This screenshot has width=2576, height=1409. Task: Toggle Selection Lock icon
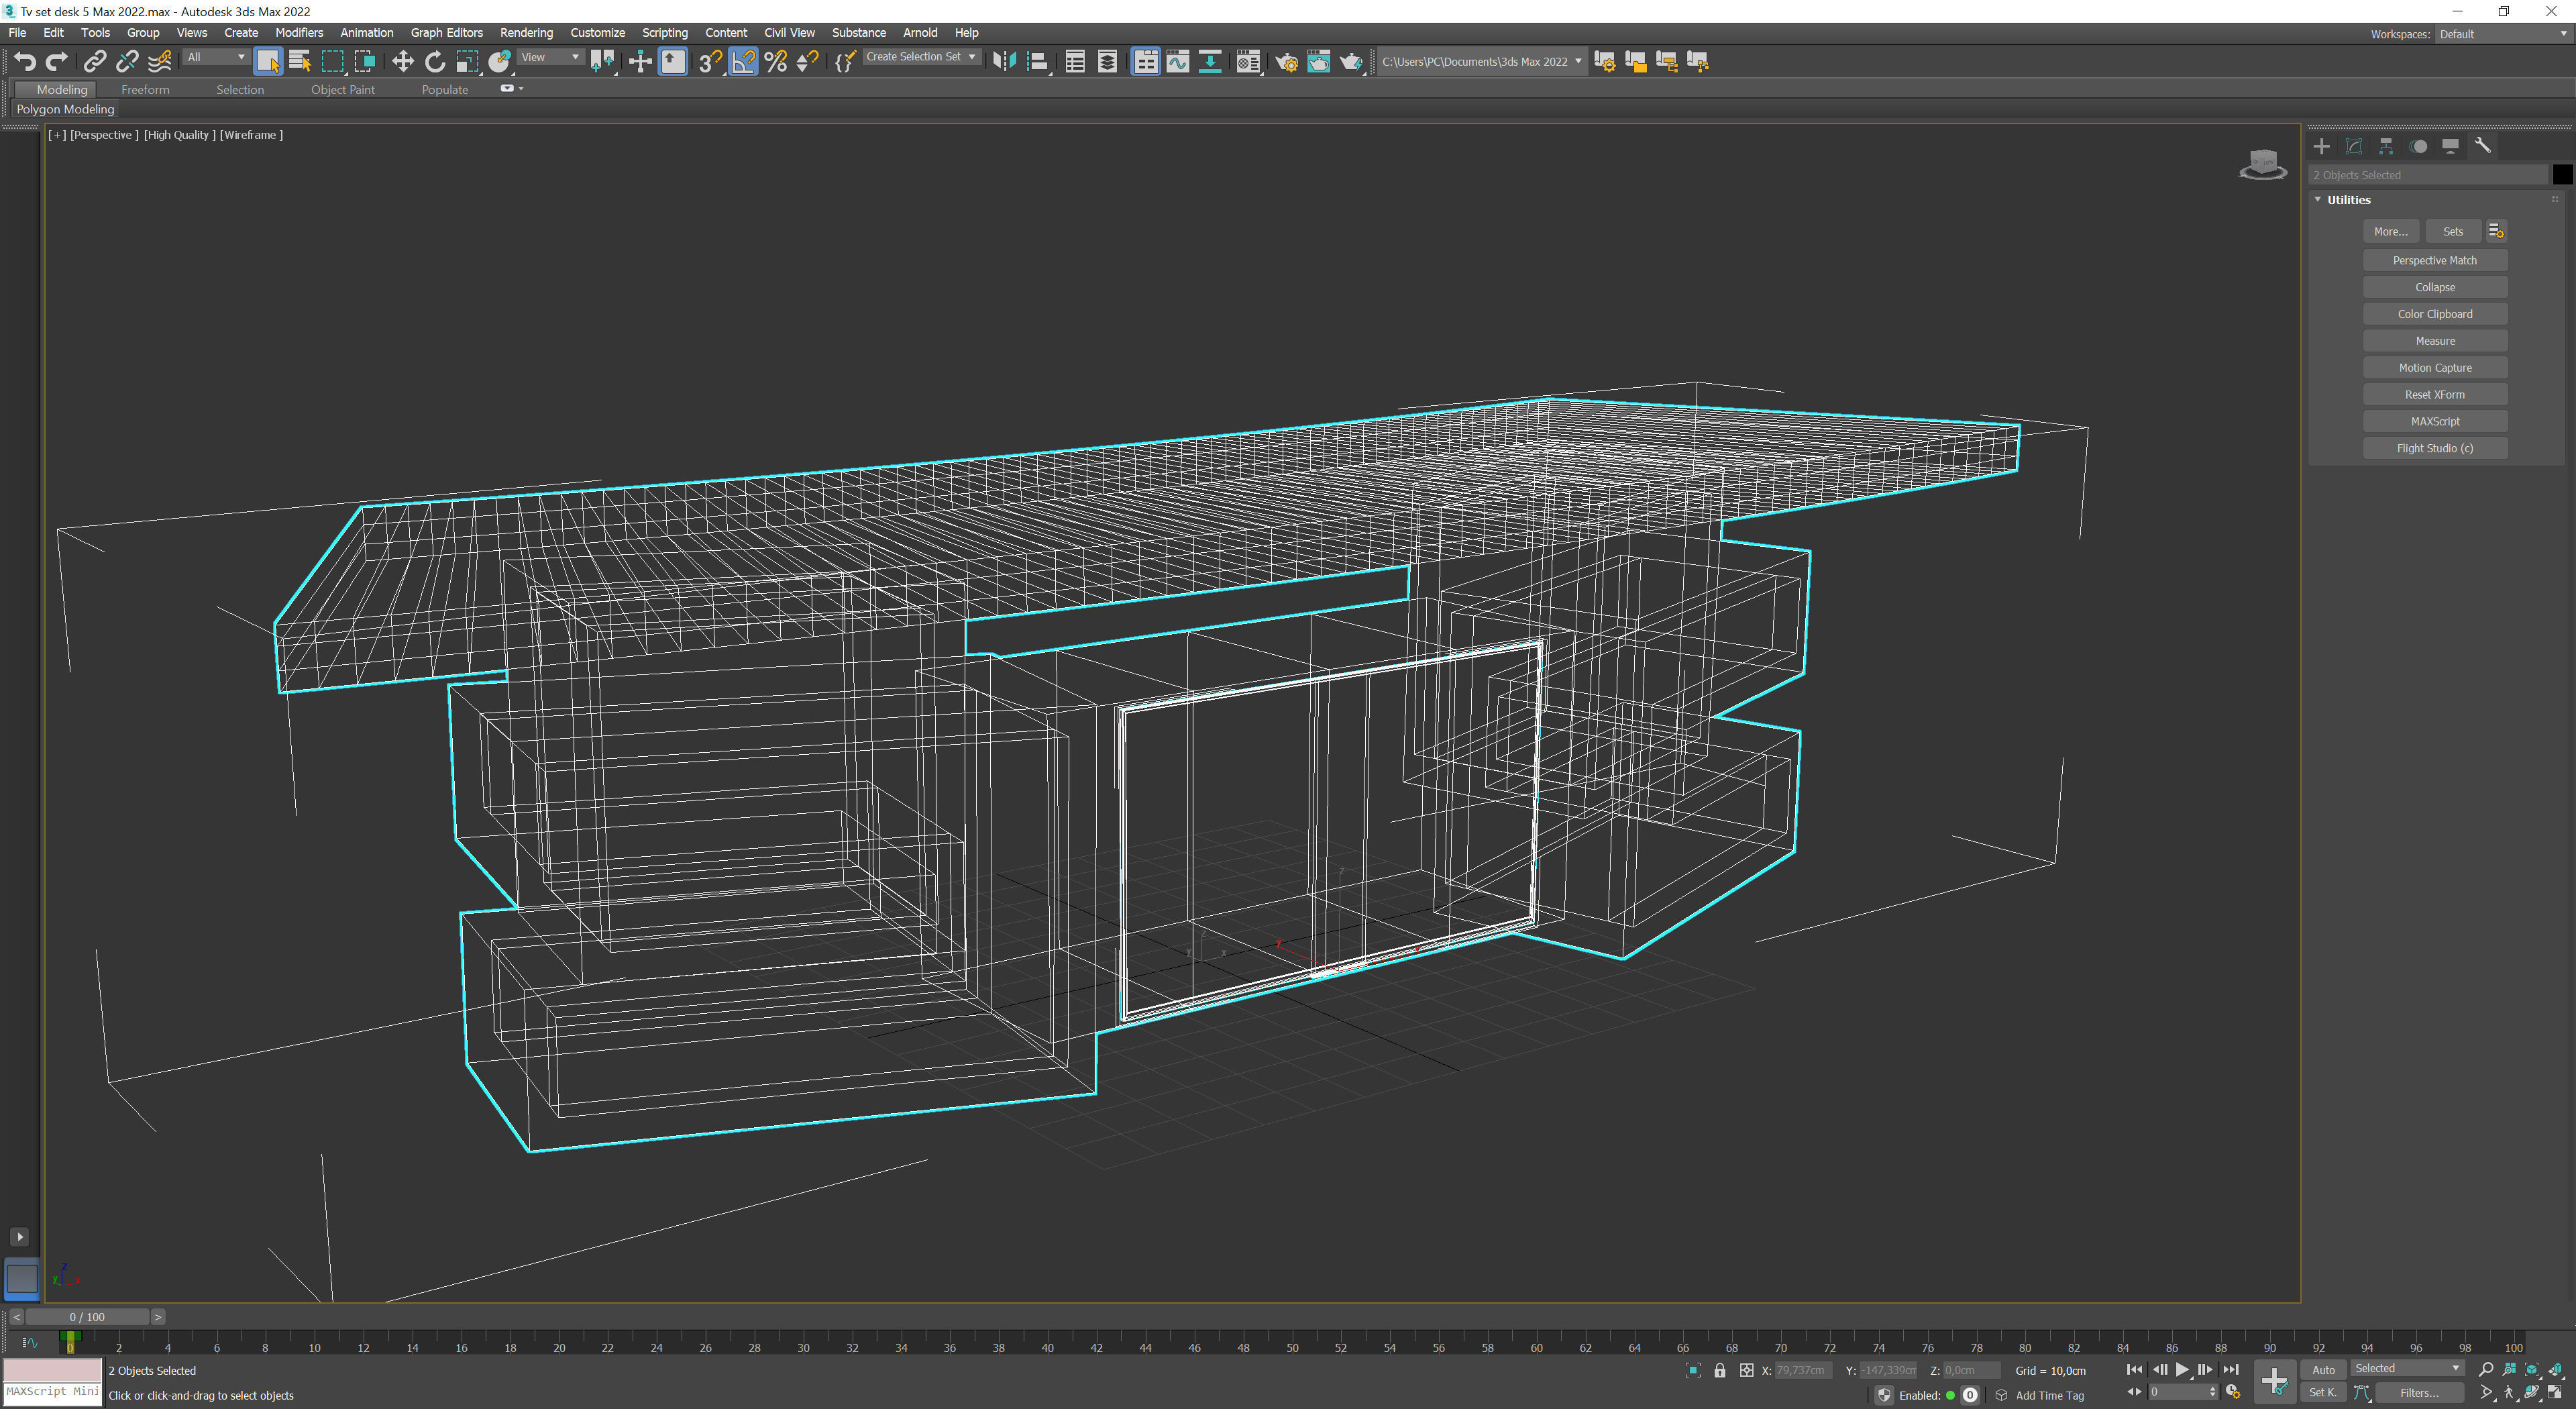[1720, 1371]
